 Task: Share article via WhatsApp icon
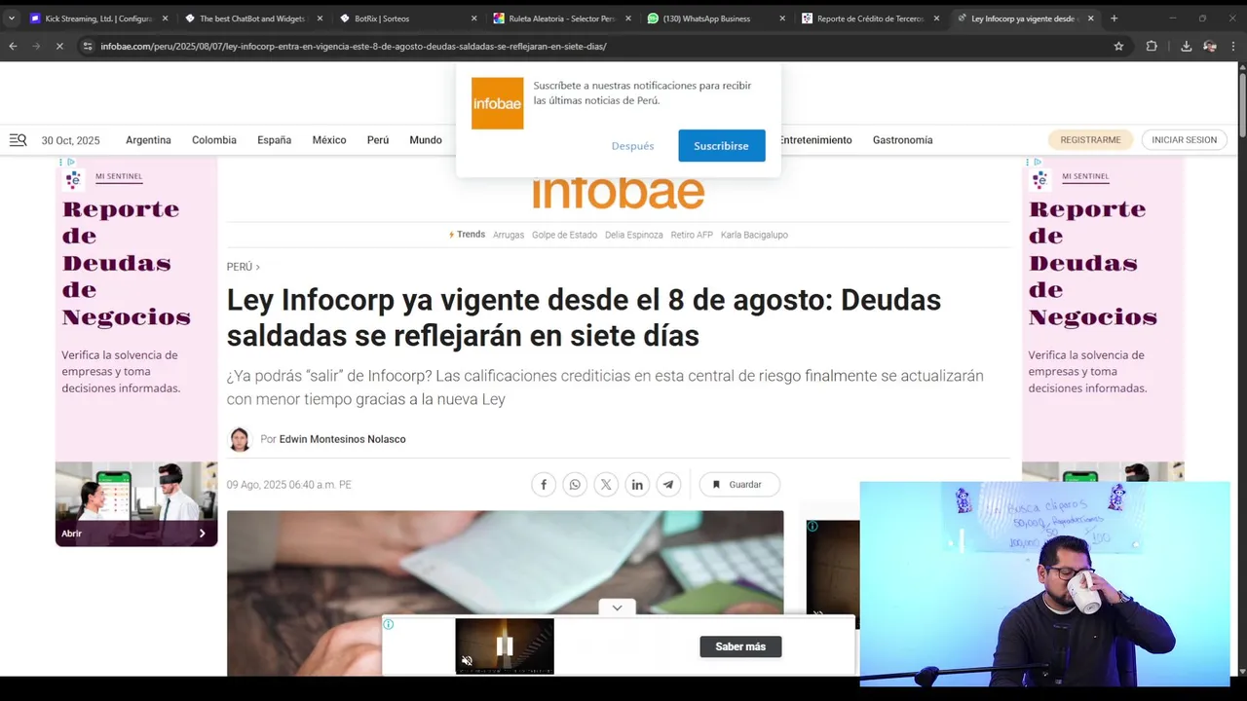tap(575, 484)
